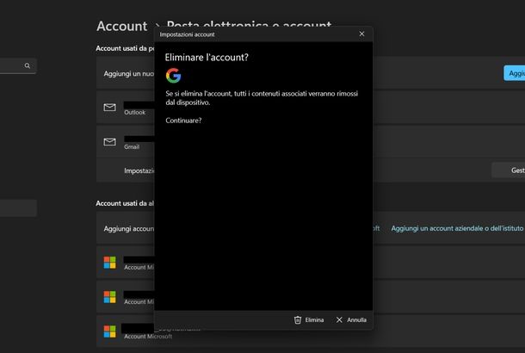This screenshot has width=525, height=353.
Task: Click the Aggiungi account row text
Action: click(x=129, y=229)
